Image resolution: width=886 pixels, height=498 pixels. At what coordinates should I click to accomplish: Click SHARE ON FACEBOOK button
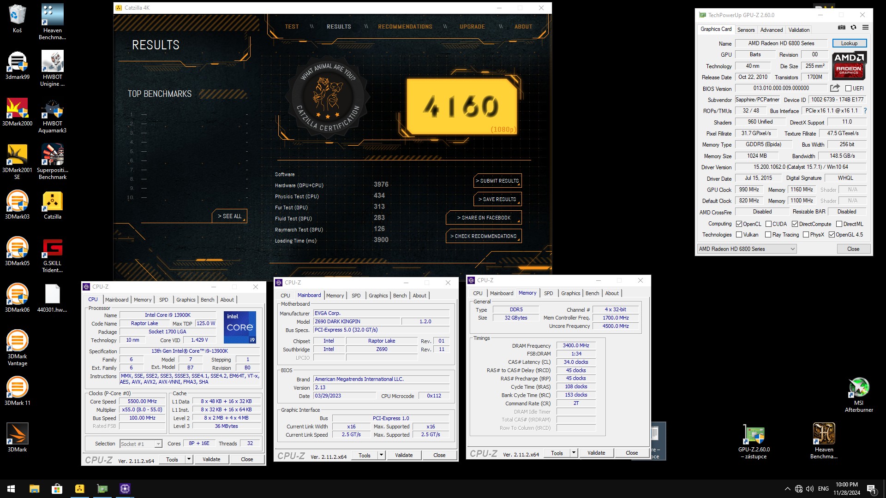pyautogui.click(x=484, y=218)
